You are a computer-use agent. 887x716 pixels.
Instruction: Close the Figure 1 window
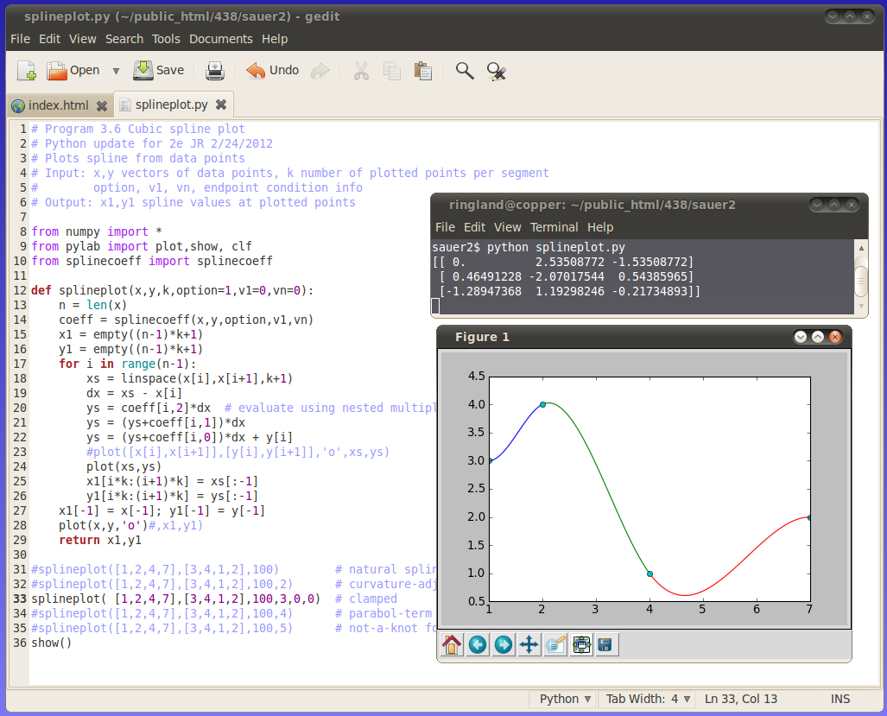pos(835,337)
